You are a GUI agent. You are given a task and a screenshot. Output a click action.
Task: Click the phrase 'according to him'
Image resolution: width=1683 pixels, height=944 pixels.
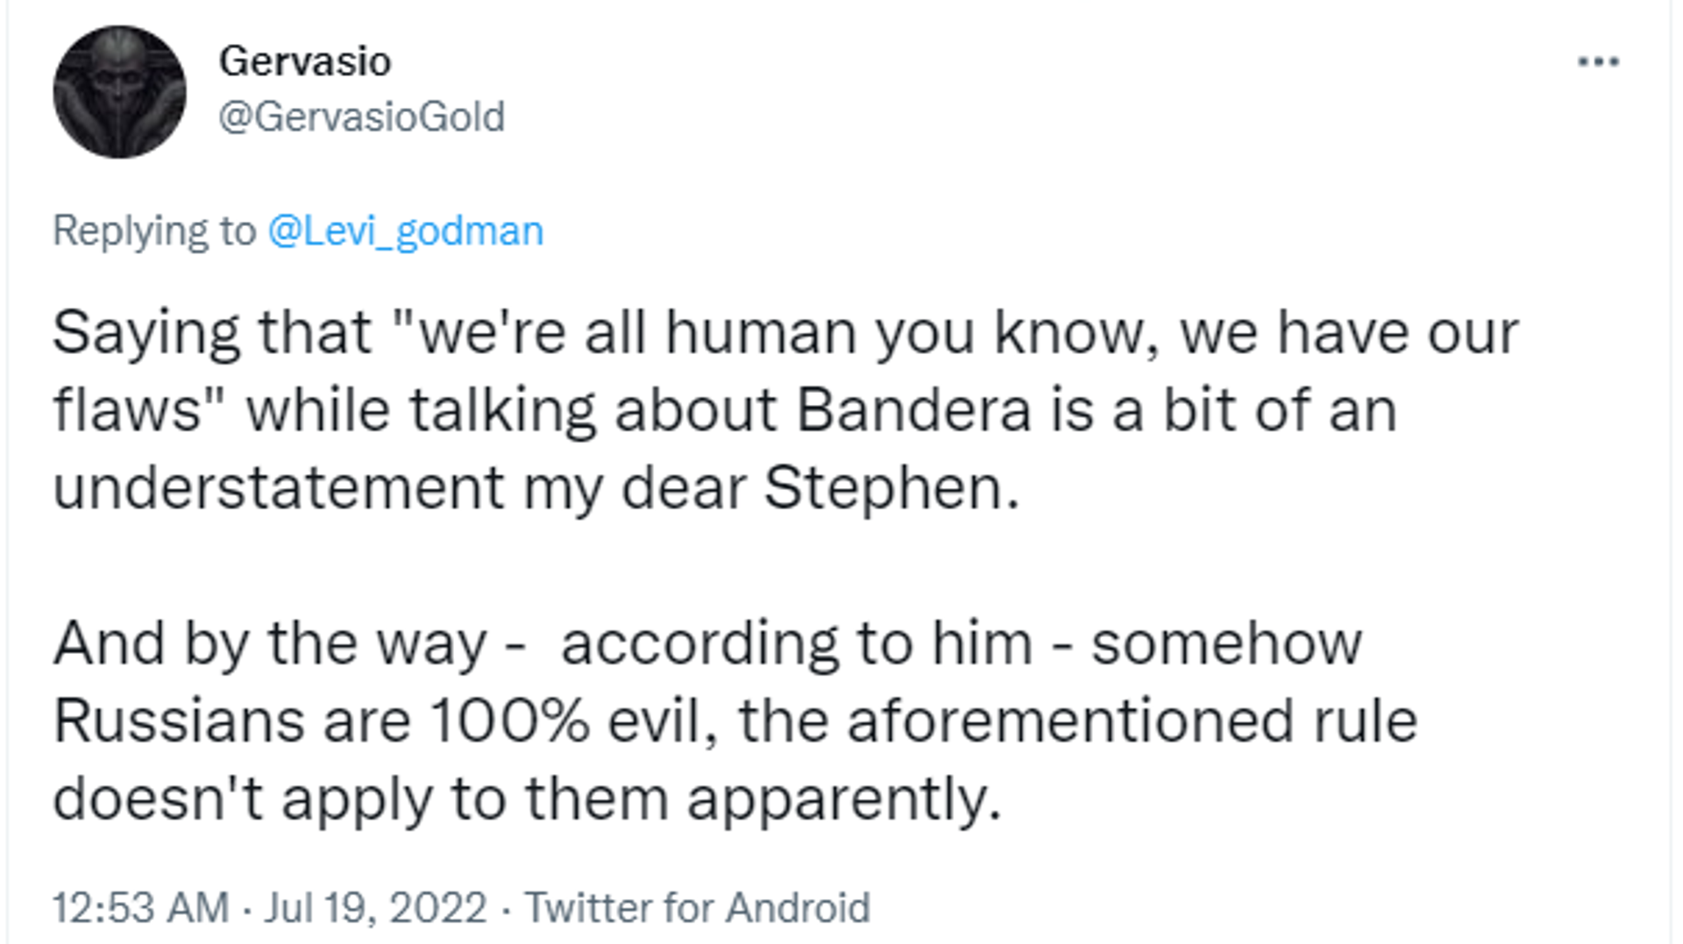click(x=796, y=644)
